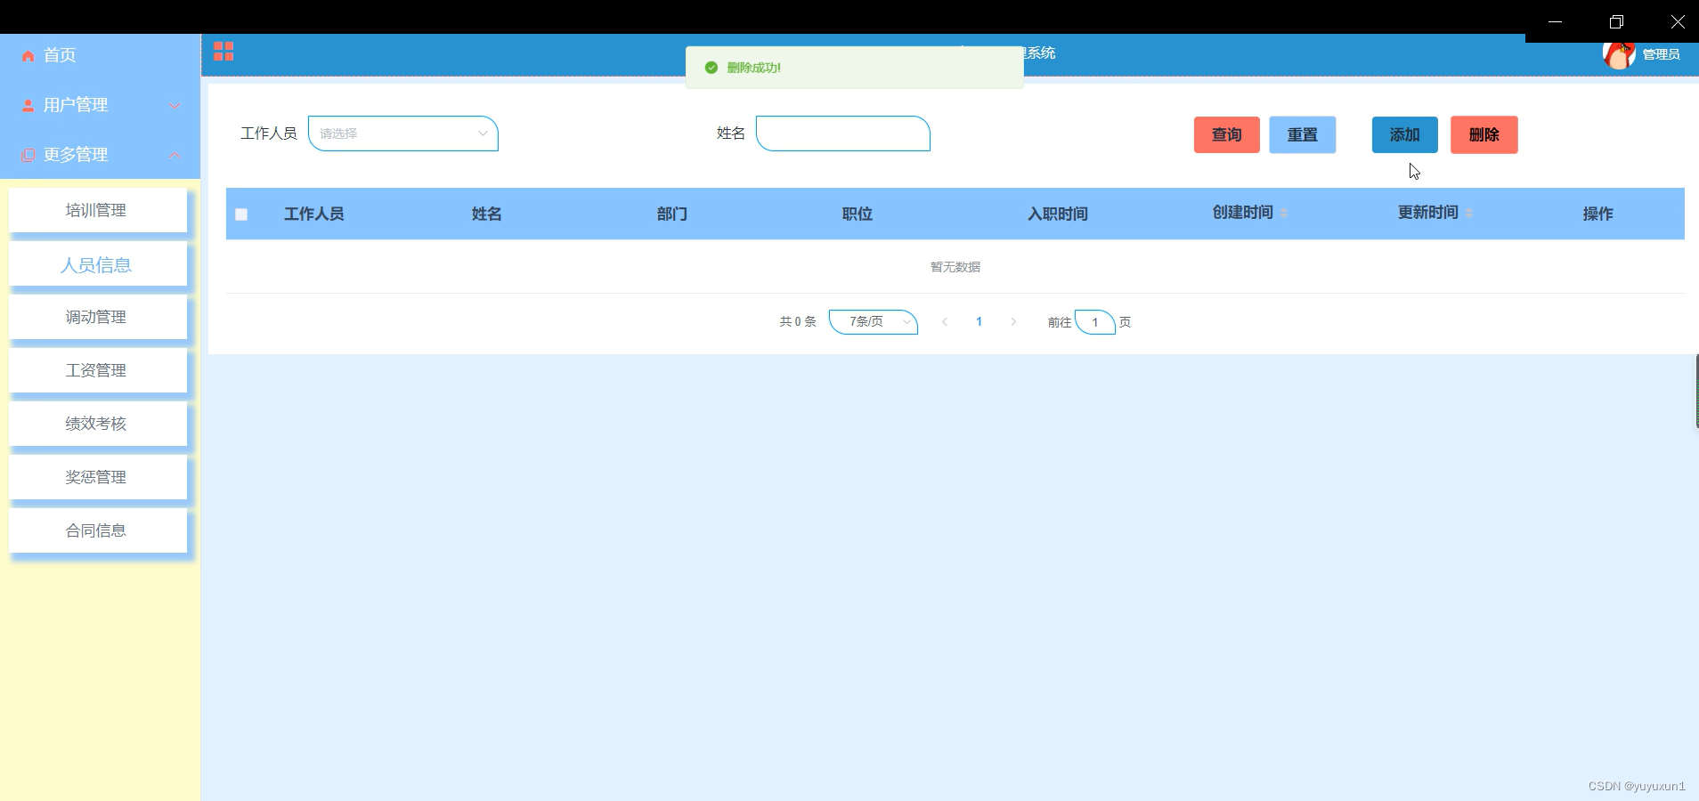Toggle the select-all checkbox in table header
Image resolution: width=1699 pixels, height=801 pixels.
pyautogui.click(x=241, y=214)
